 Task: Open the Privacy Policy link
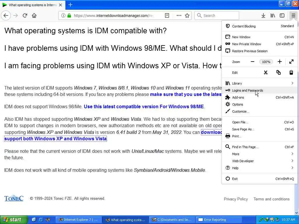236,199
